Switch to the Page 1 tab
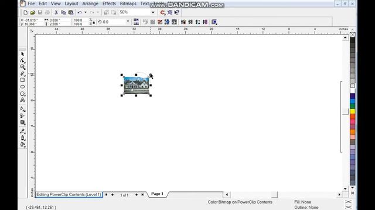Screen dimensions: 375x210 [x=158, y=194]
